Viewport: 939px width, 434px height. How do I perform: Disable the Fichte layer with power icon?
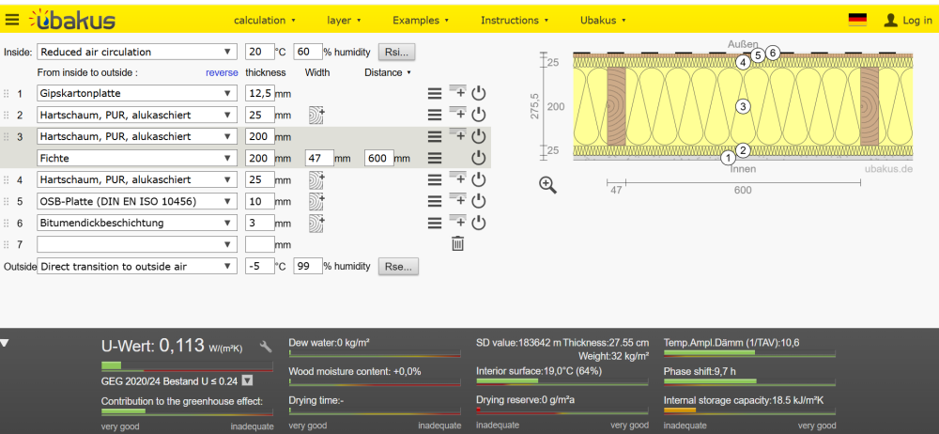(479, 158)
